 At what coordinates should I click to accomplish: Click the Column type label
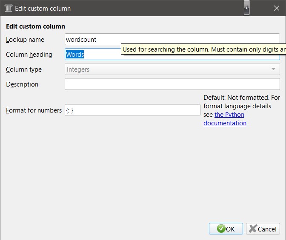(x=24, y=69)
